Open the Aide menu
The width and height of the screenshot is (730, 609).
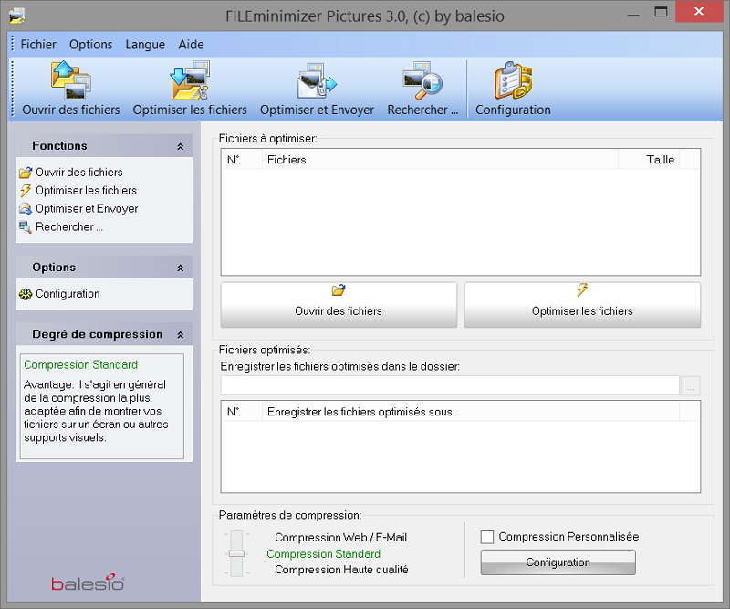click(x=191, y=44)
